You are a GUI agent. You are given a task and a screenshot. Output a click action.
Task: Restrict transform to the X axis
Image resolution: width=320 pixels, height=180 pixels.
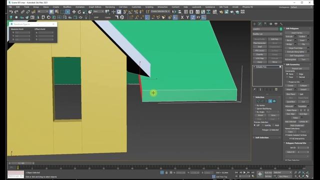(182, 17)
